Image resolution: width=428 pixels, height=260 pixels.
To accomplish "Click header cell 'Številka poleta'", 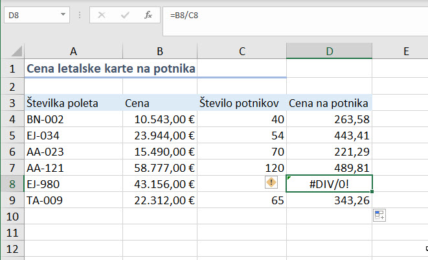I will click(x=73, y=103).
